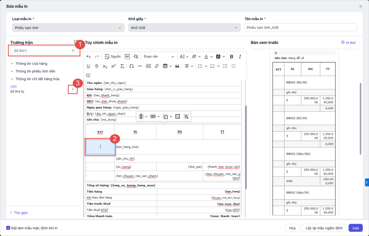Image resolution: width=369 pixels, height=236 pixels.
Task: Toggle 'Đặt làm mẫu mặc định khi in' checkbox
Action: [x=8, y=228]
